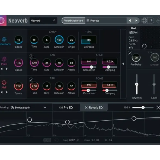This screenshot has height=160, width=160.
Task: Click the Level vertical slider handle
Action: tap(154, 84)
